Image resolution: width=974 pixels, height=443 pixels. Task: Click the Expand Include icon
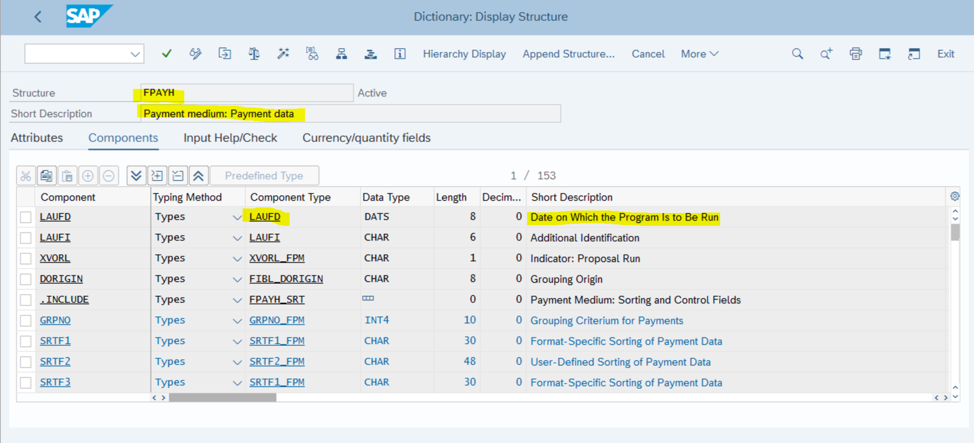coord(157,175)
